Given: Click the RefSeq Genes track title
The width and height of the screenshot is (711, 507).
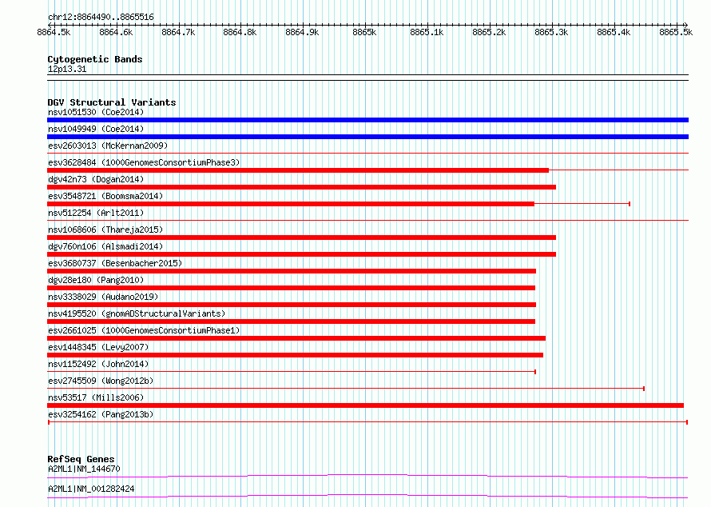Looking at the screenshot, I should (81, 459).
